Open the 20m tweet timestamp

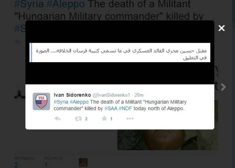[x=139, y=95]
